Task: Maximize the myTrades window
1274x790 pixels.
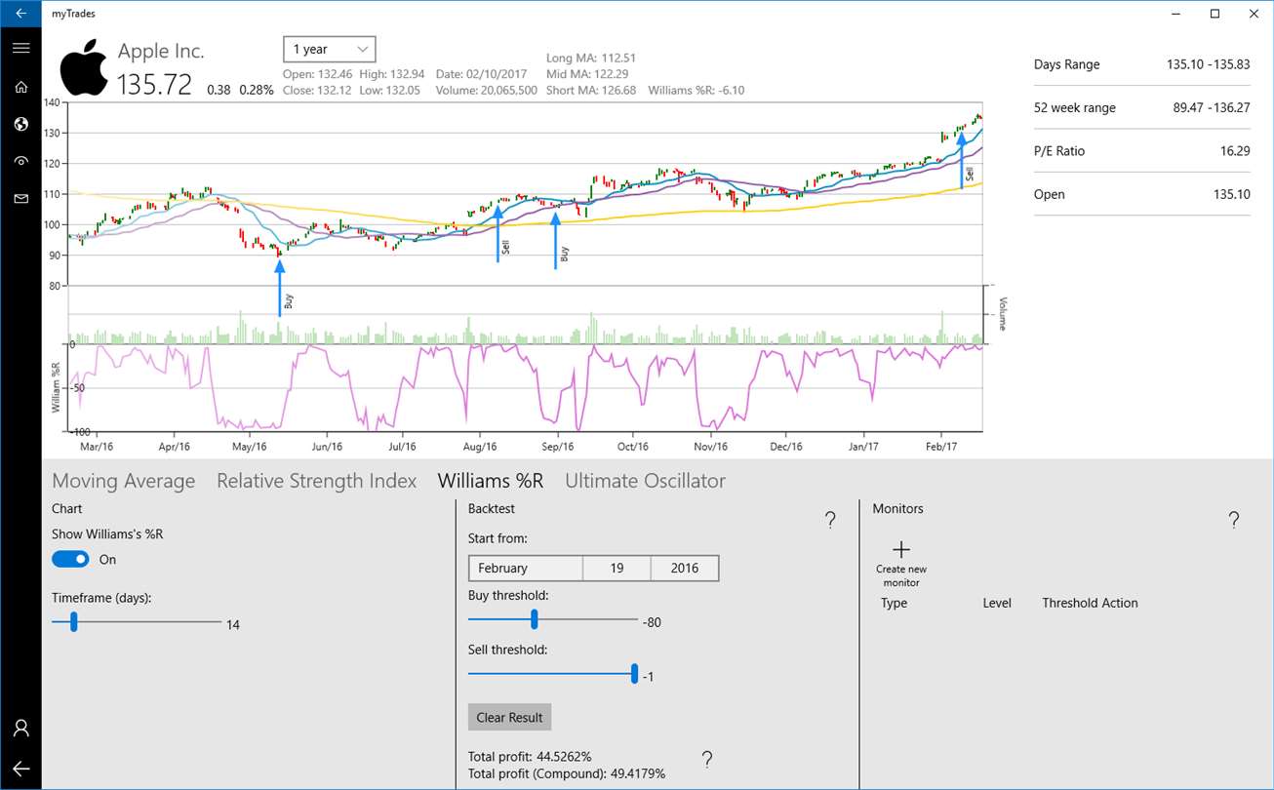Action: point(1214,14)
